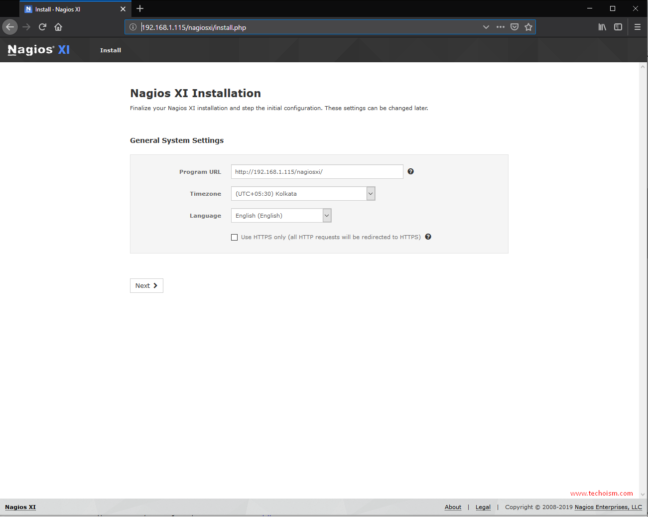Reload the current page

[42, 27]
